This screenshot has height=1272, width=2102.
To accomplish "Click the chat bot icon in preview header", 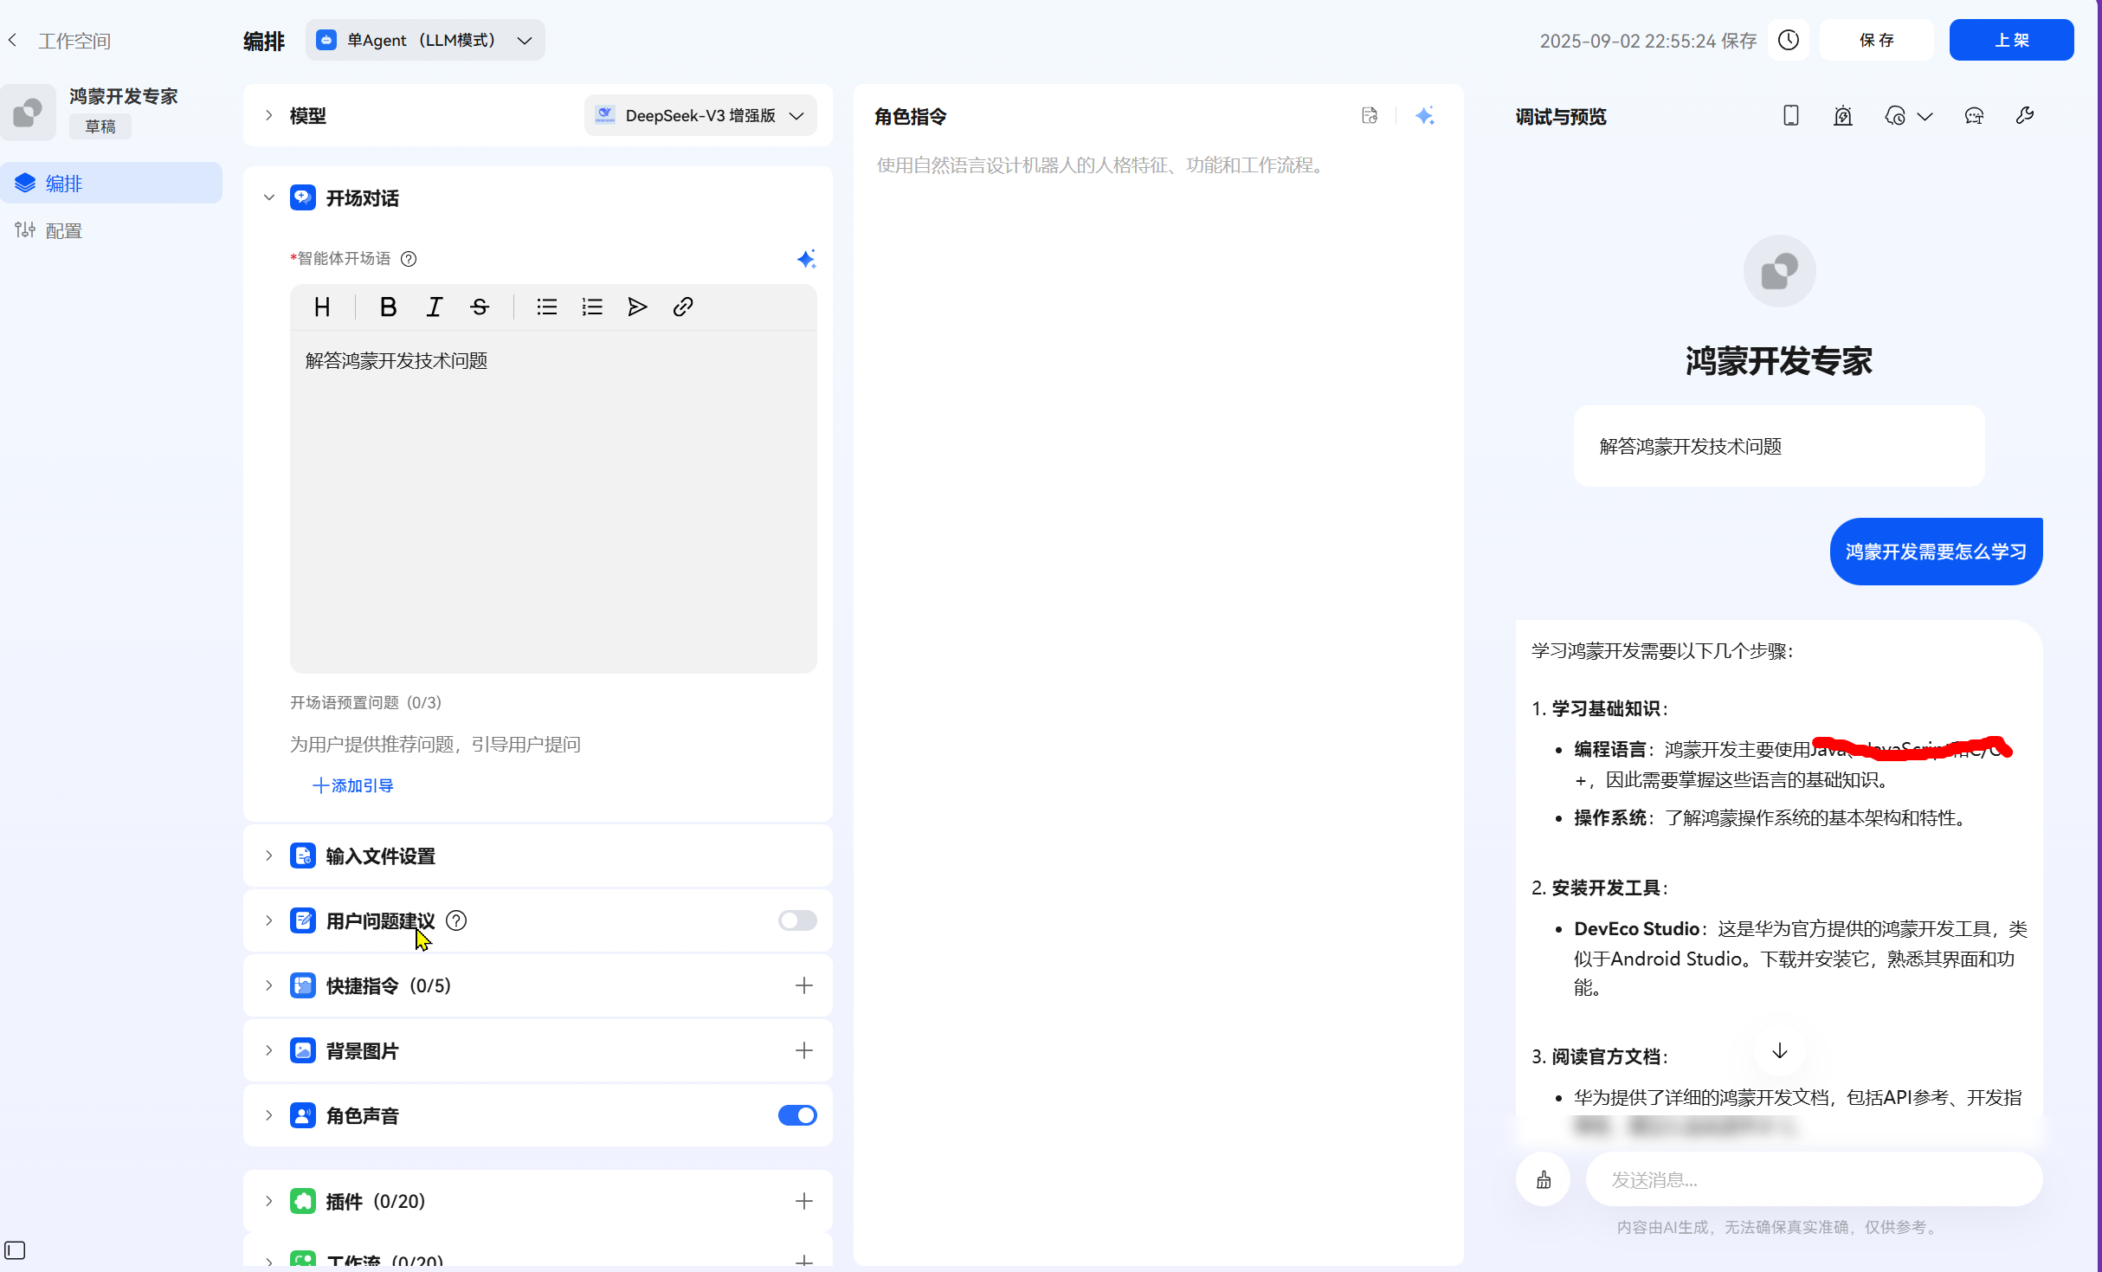I will point(1974,116).
